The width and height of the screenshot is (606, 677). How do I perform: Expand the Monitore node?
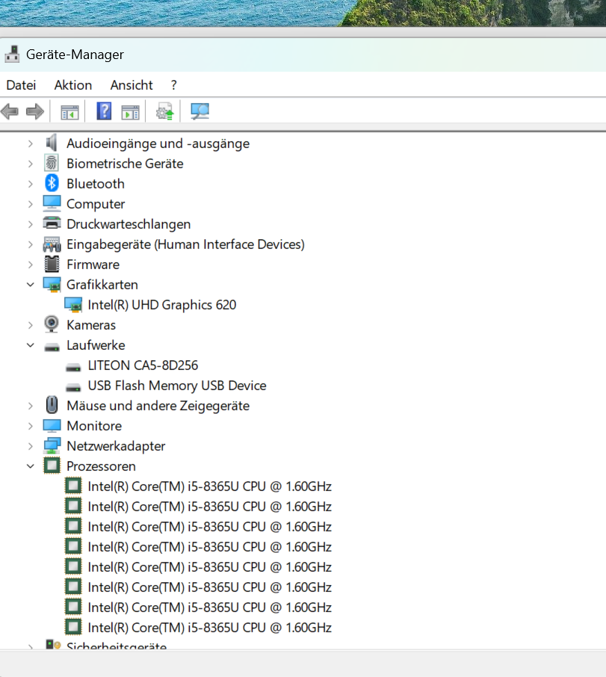click(x=30, y=426)
